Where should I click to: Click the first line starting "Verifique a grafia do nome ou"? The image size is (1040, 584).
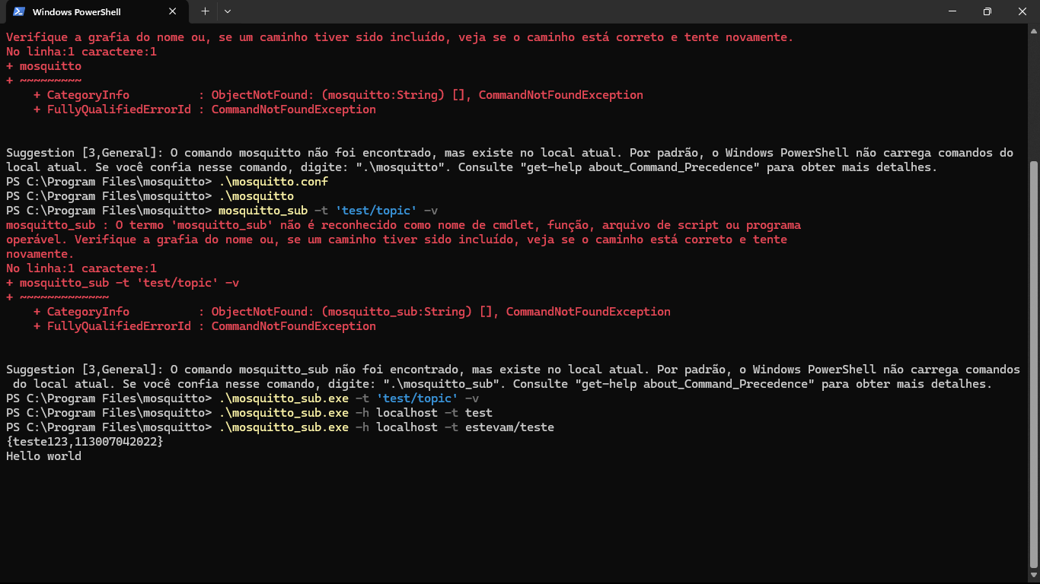(x=400, y=37)
